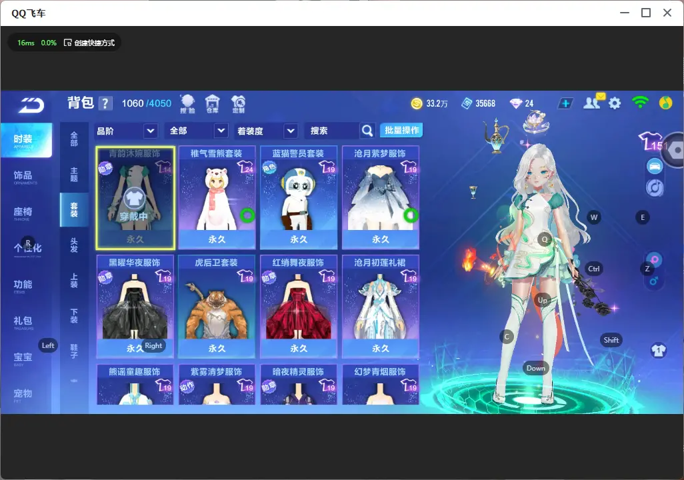
Task: Select the 稚气雪熊套装 outfit card
Action: pos(217,198)
